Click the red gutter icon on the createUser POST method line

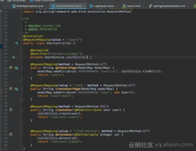(x=11, y=110)
